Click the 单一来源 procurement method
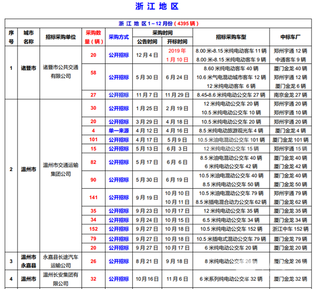The height and width of the screenshot is (289, 315). [x=119, y=130]
